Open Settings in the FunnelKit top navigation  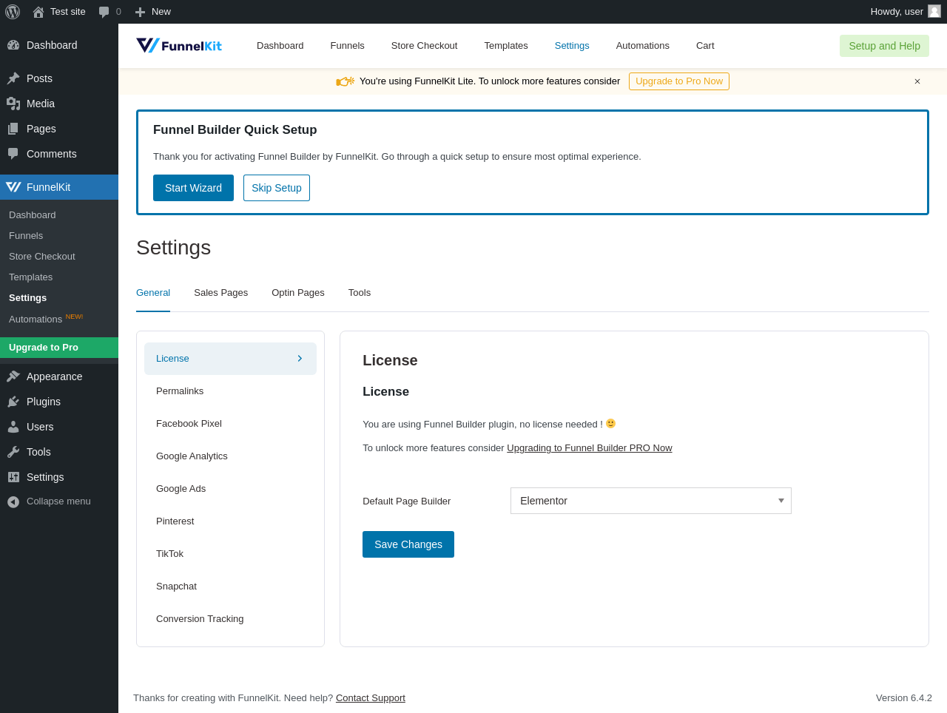pyautogui.click(x=572, y=46)
